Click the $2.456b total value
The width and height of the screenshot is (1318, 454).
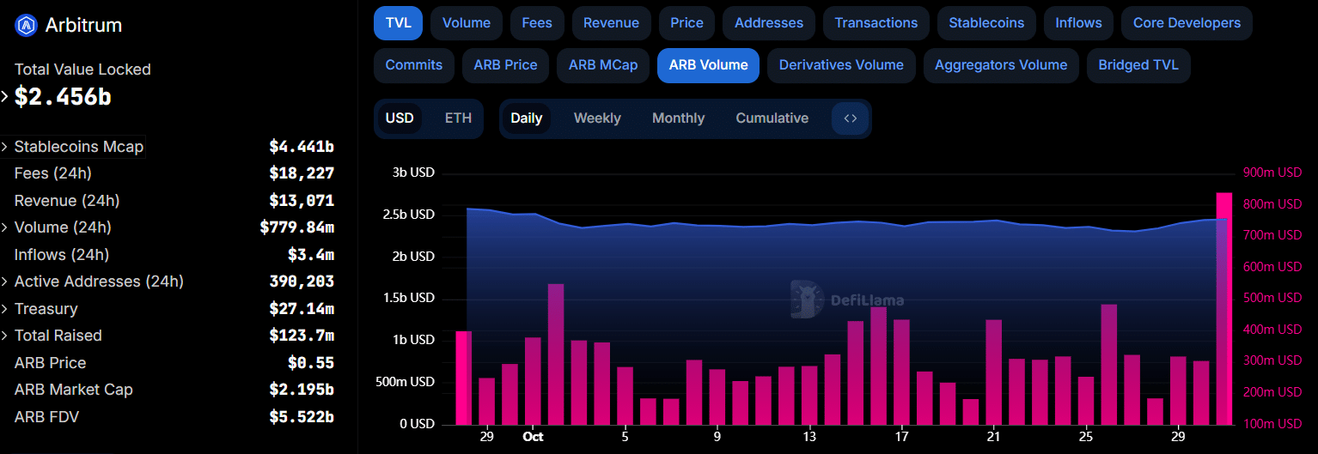pyautogui.click(x=63, y=97)
